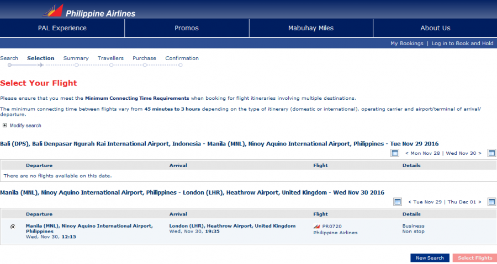The width and height of the screenshot is (497, 264).
Task: Expand the Modify search section
Action: point(25,126)
